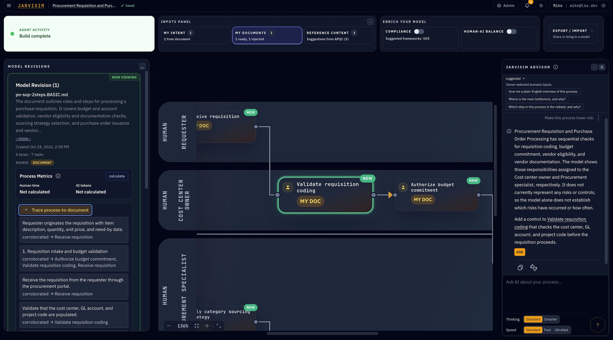The height and width of the screenshot is (340, 613).
Task: Give thumbs feedback on advisor response
Action: click(534, 268)
